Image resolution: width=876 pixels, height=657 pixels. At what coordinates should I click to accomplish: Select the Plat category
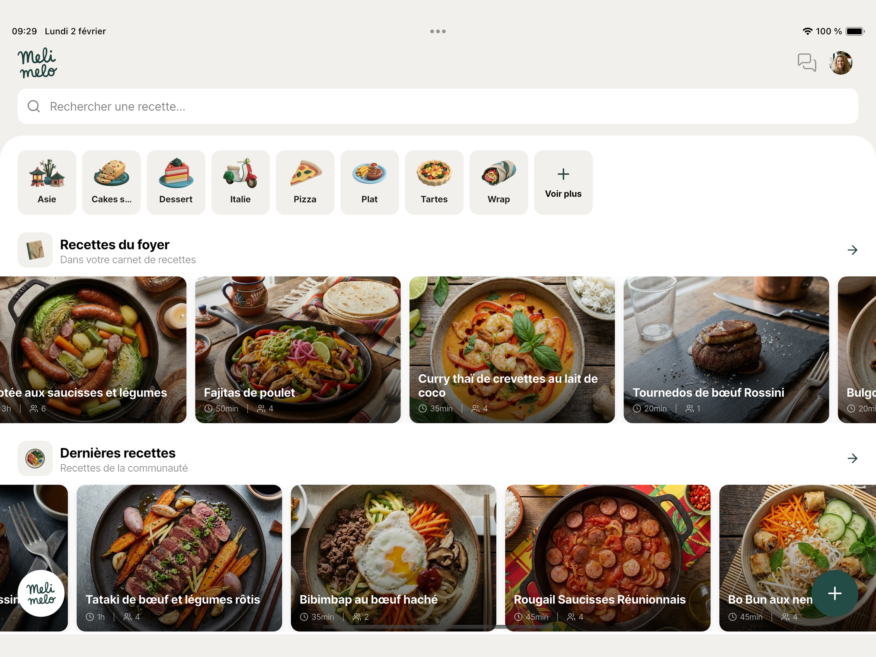370,182
